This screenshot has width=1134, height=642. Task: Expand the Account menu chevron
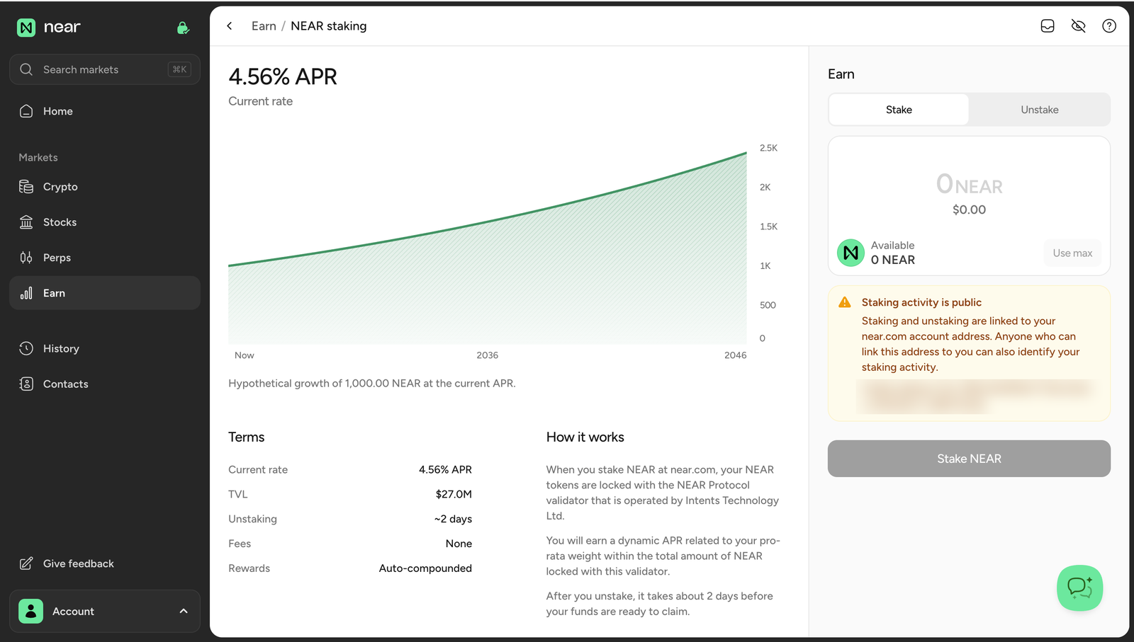click(184, 611)
